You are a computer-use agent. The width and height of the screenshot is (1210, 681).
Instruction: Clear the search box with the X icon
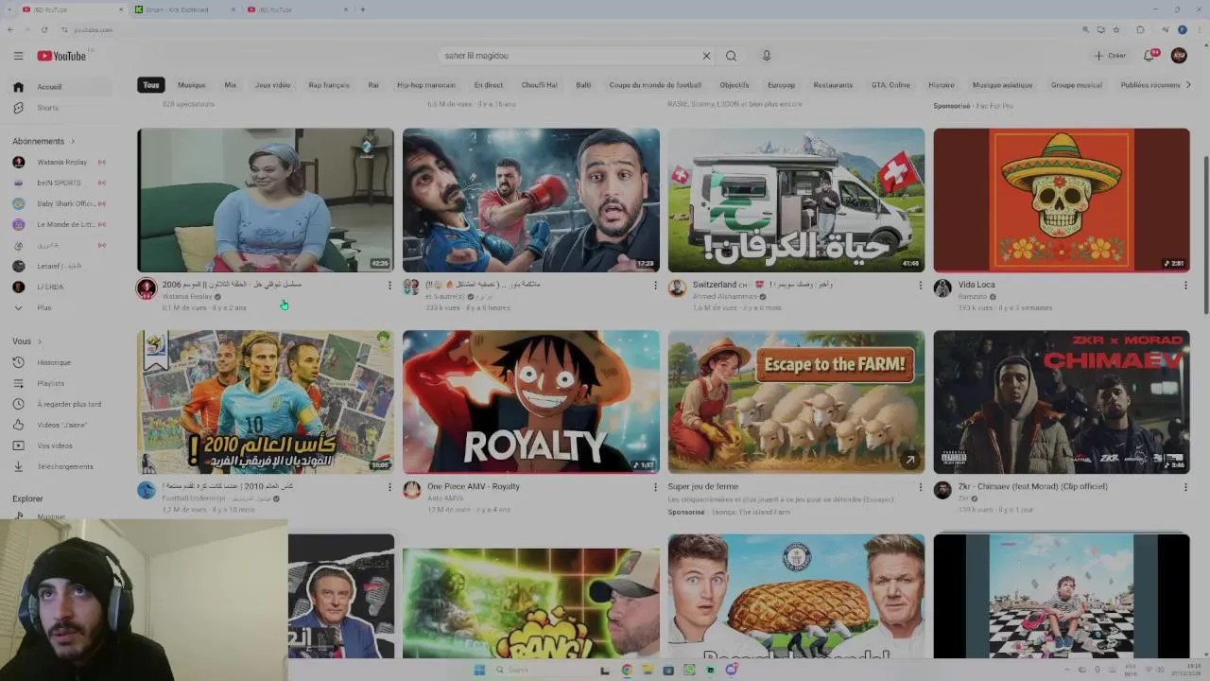(706, 56)
